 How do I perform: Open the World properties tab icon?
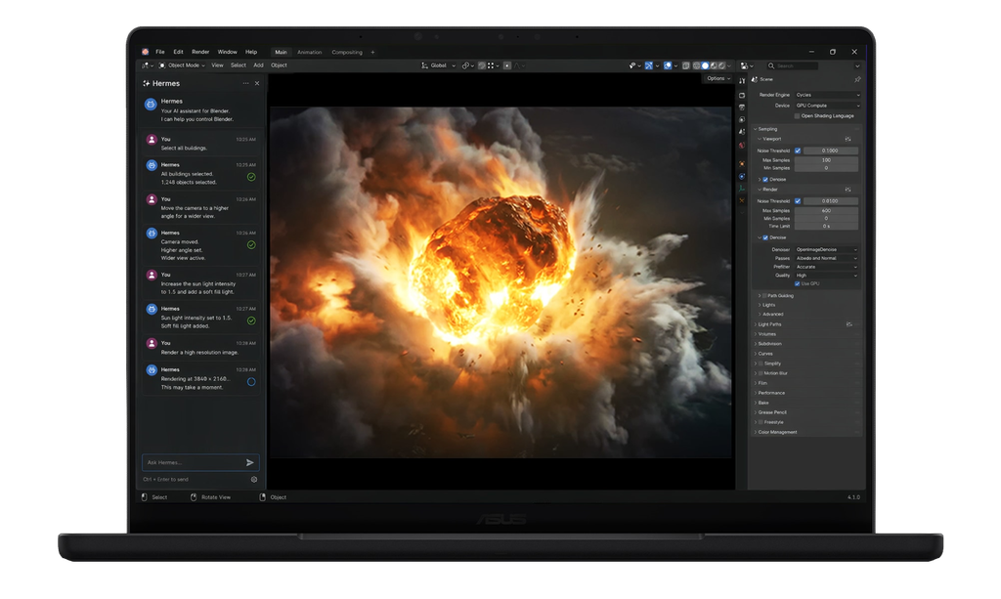(742, 146)
